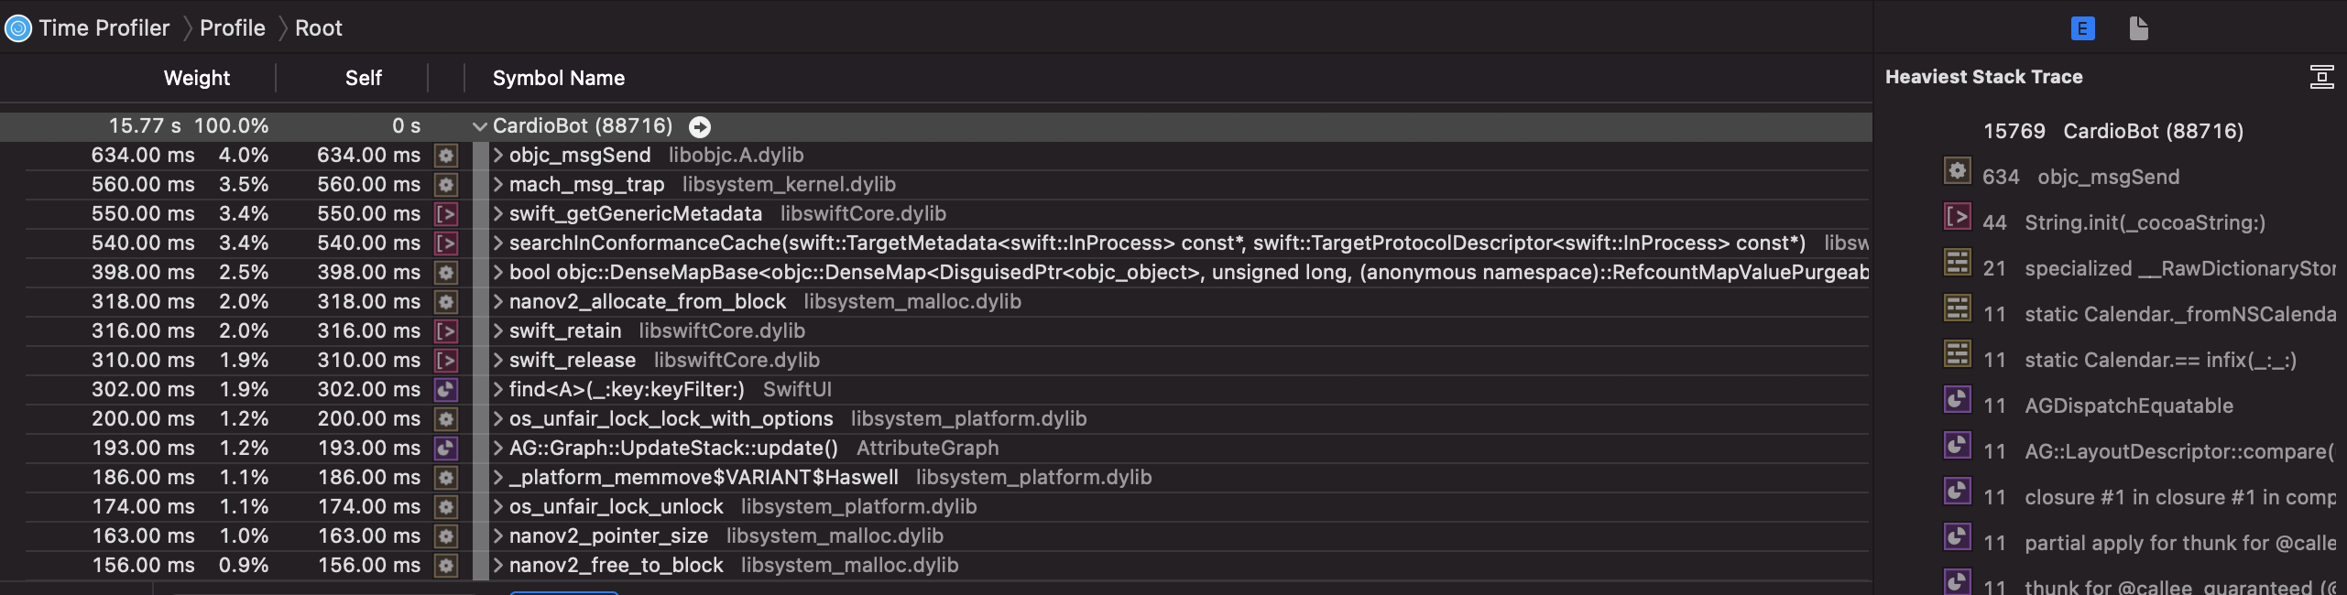Image resolution: width=2347 pixels, height=595 pixels.
Task: Click the Swift icon on the swift_release row
Action: pyautogui.click(x=446, y=361)
